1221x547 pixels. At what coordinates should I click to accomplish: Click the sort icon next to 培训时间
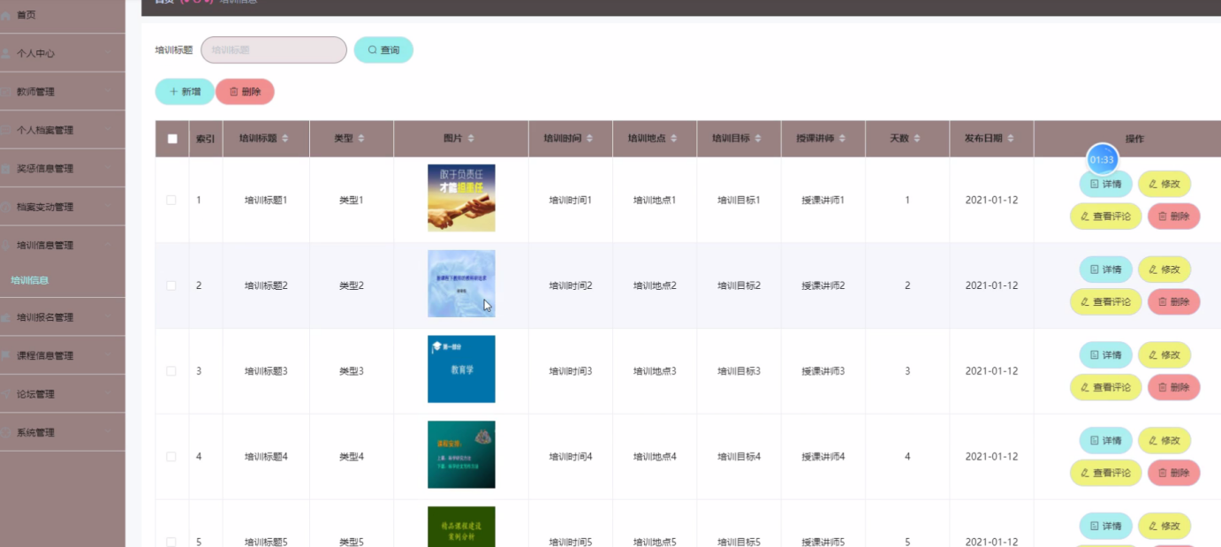pyautogui.click(x=589, y=139)
